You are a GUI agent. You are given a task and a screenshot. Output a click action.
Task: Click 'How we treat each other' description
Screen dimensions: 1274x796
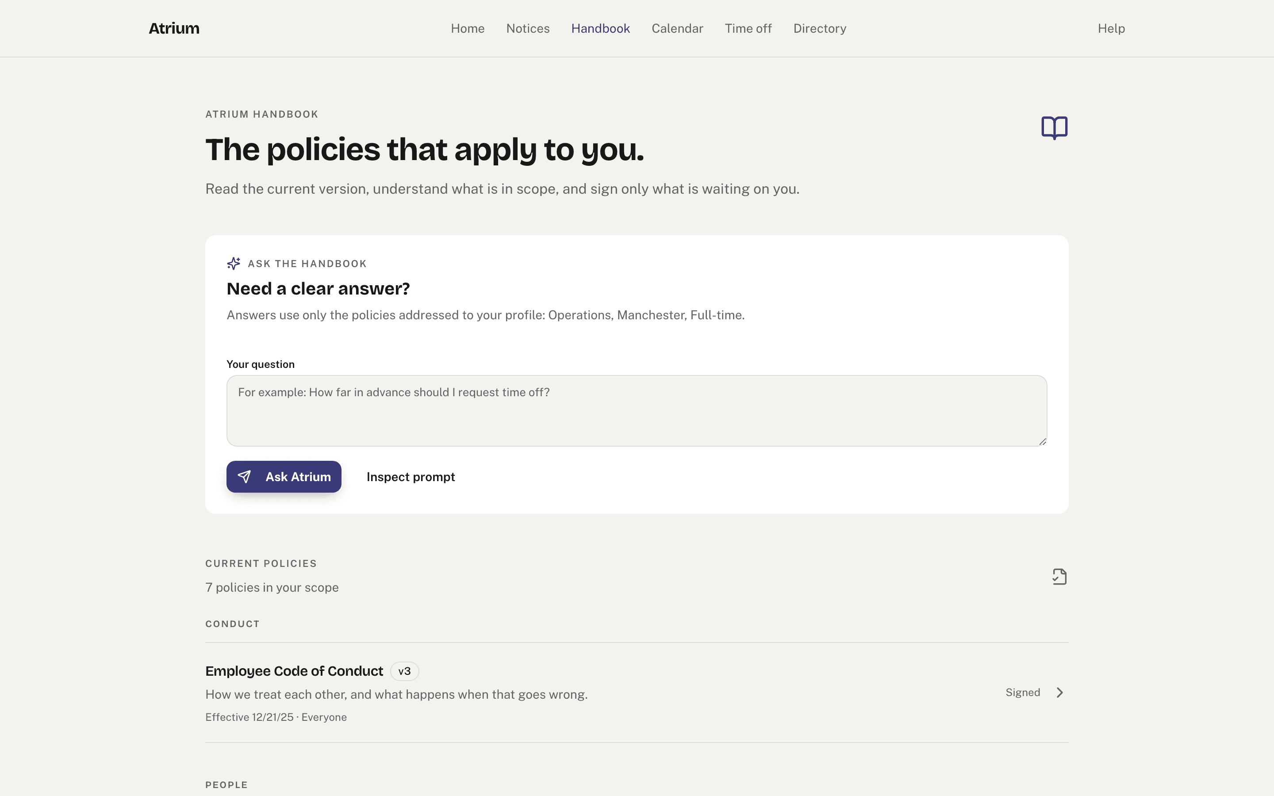point(396,694)
